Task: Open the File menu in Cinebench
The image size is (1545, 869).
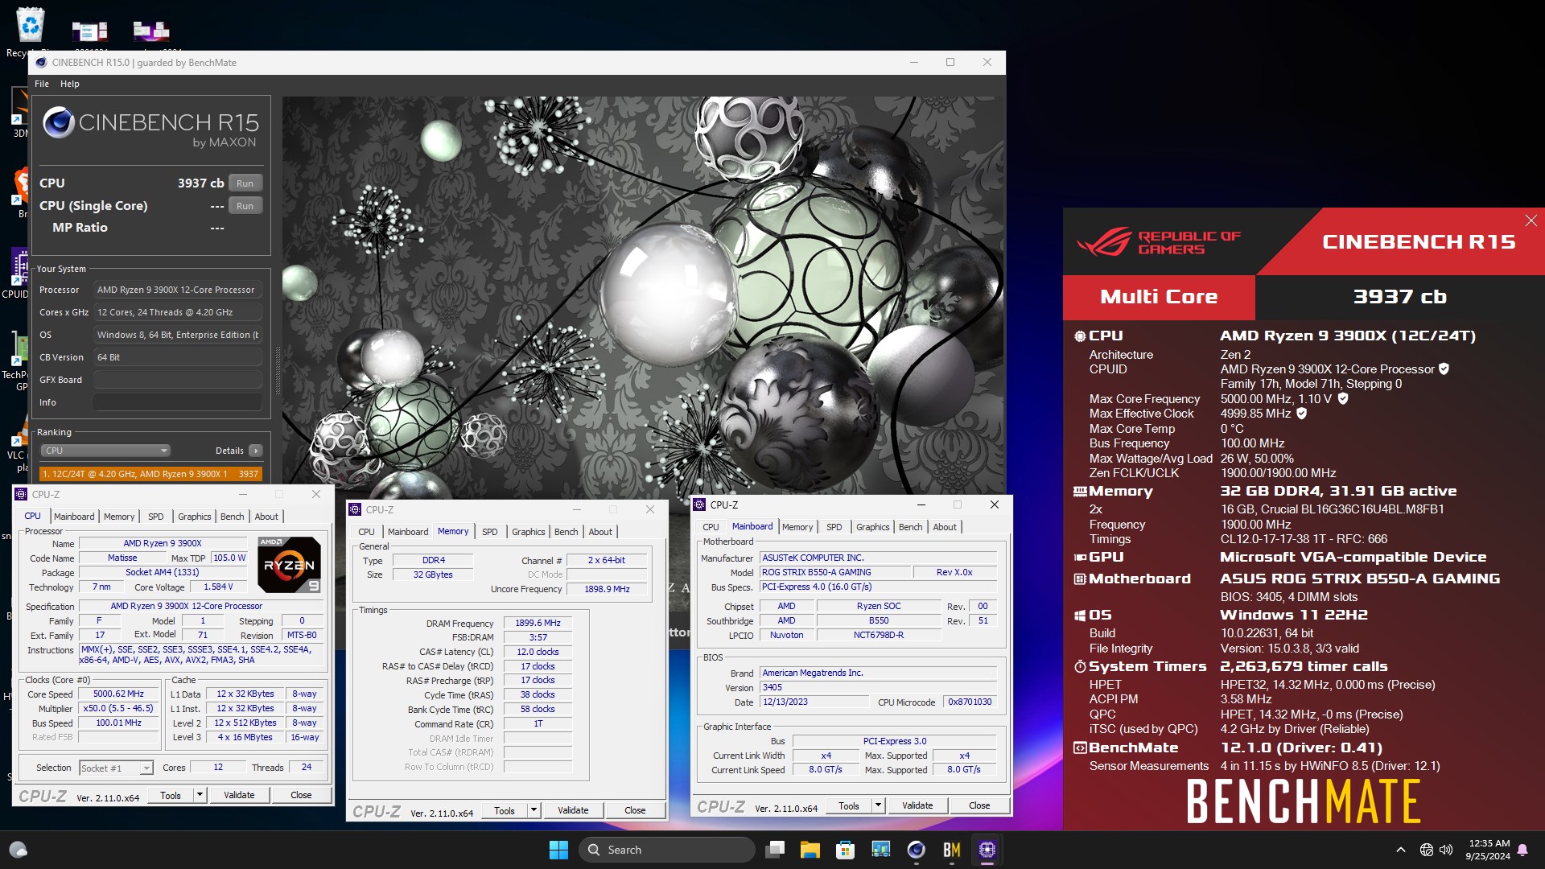Action: pyautogui.click(x=42, y=84)
